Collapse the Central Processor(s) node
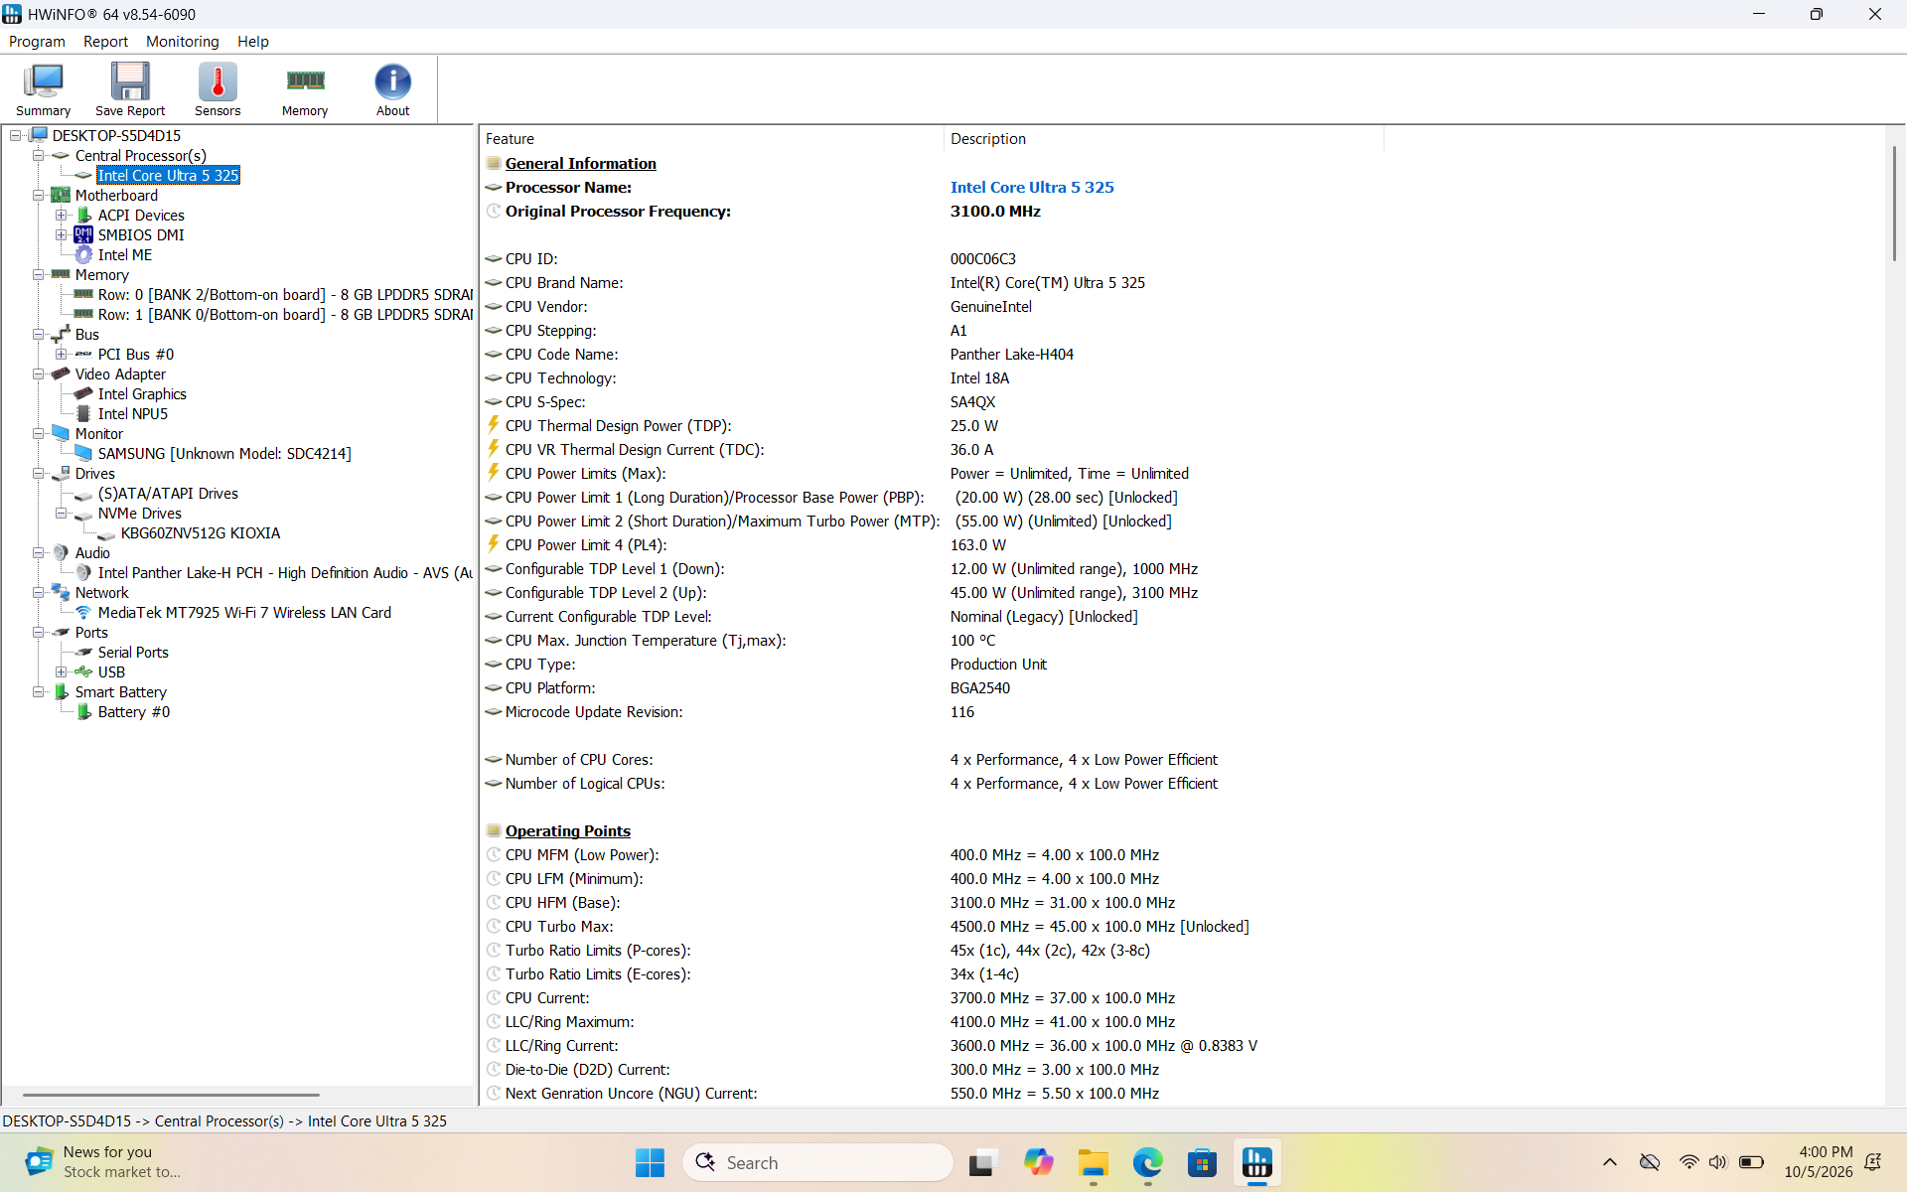The image size is (1907, 1192). tap(38, 156)
